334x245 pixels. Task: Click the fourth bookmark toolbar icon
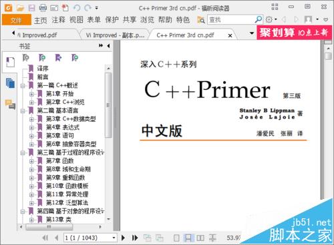point(75,58)
